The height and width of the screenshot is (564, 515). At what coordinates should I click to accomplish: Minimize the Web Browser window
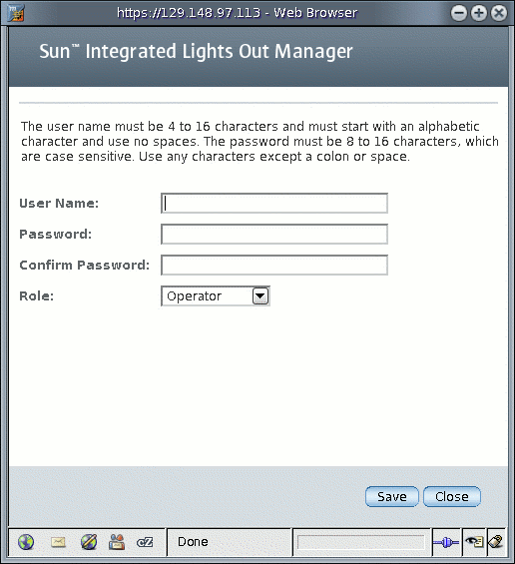tap(459, 13)
